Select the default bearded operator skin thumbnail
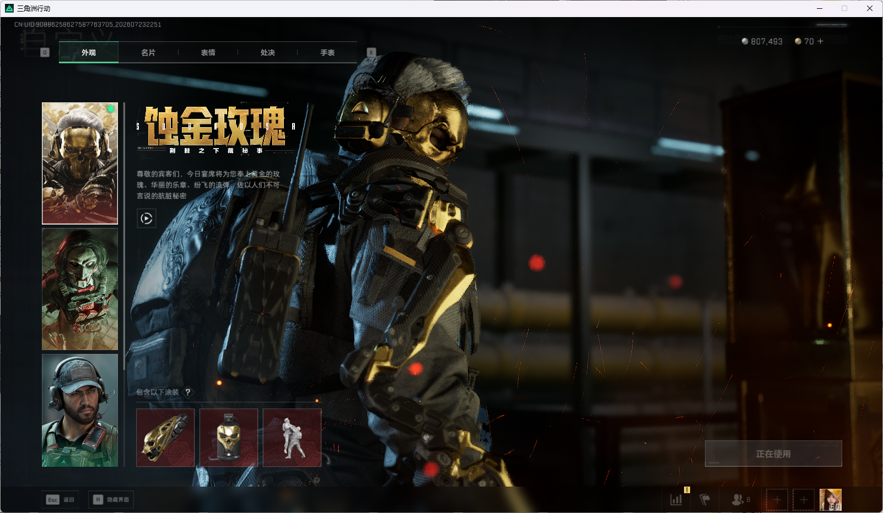The height and width of the screenshot is (513, 883). (80, 411)
